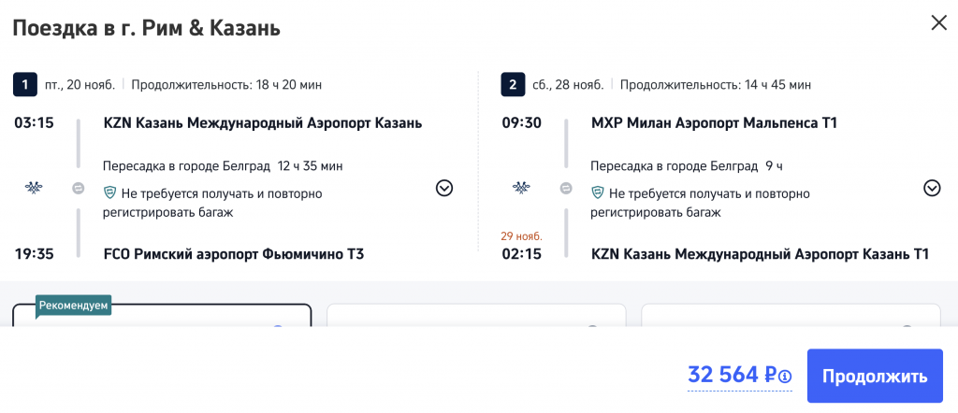This screenshot has width=958, height=413.
Task: Click the segment number 1 badge
Action: click(x=24, y=84)
